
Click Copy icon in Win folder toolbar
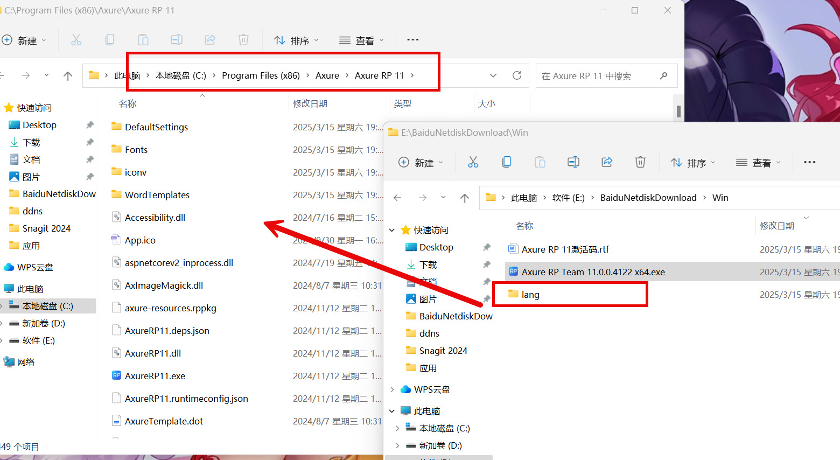coord(506,162)
